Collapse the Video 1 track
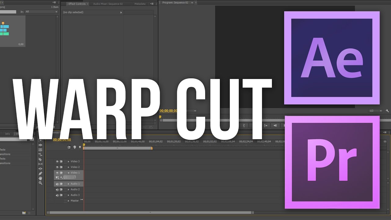Viewport: 391px width, 220px height. pos(68,173)
